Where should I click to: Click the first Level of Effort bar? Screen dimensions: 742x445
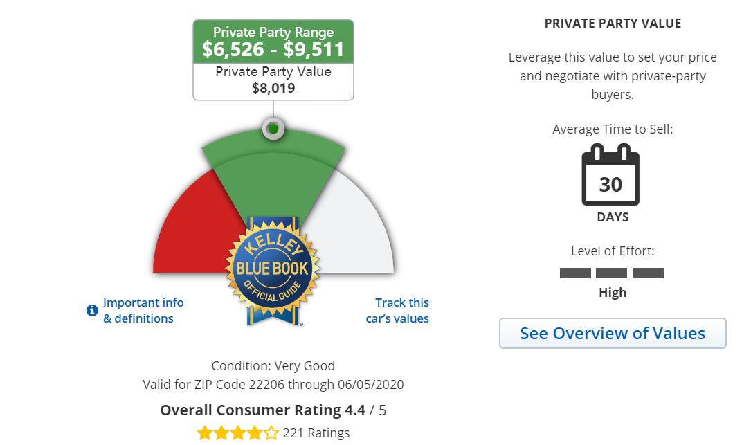pyautogui.click(x=575, y=273)
